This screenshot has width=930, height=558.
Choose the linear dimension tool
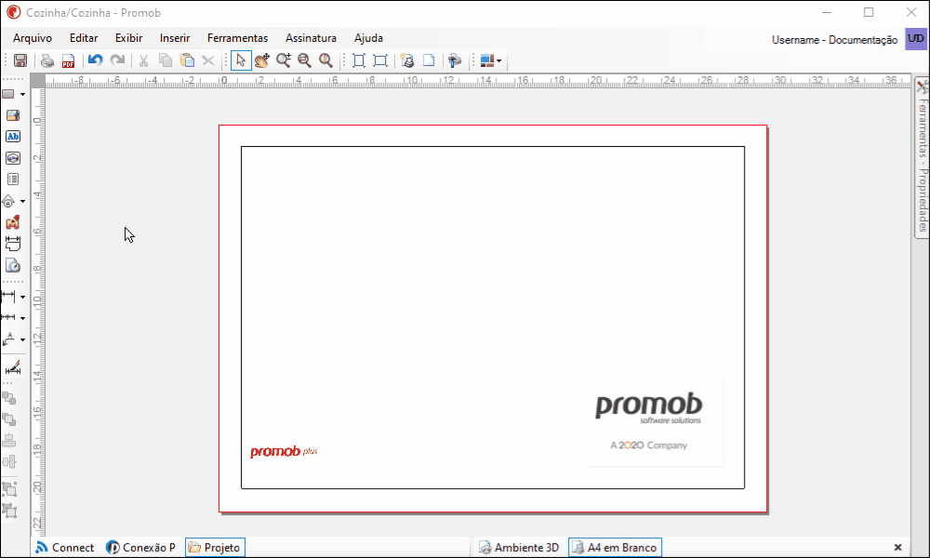click(x=9, y=296)
